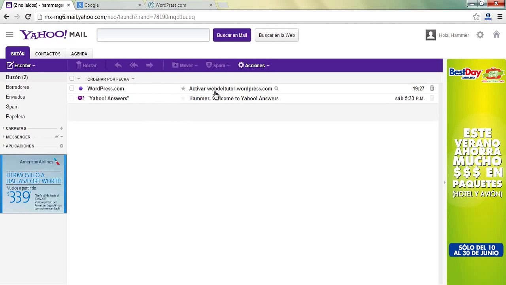Add new folder with Carpetas plus icon
Image resolution: width=506 pixels, height=285 pixels.
[x=61, y=128]
